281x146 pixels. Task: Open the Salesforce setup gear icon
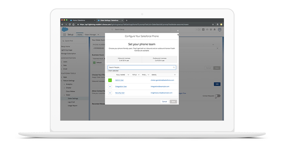[211, 29]
